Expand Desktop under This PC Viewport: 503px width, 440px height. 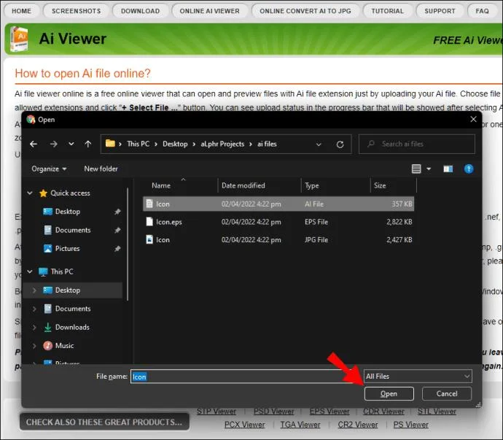pos(34,290)
